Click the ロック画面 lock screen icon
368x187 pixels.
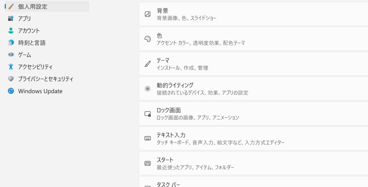tap(147, 114)
